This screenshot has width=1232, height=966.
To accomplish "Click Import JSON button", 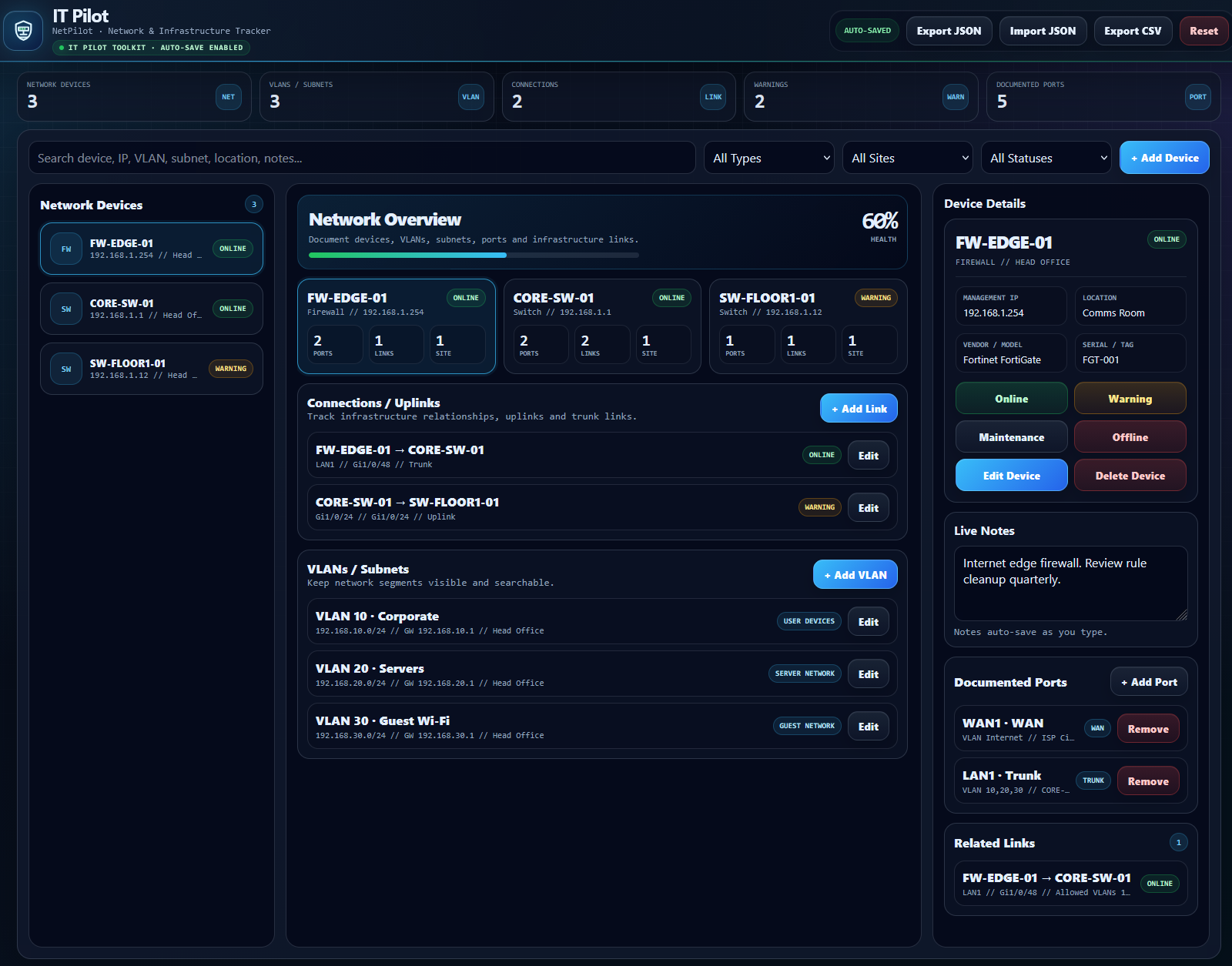I will pyautogui.click(x=1043, y=31).
